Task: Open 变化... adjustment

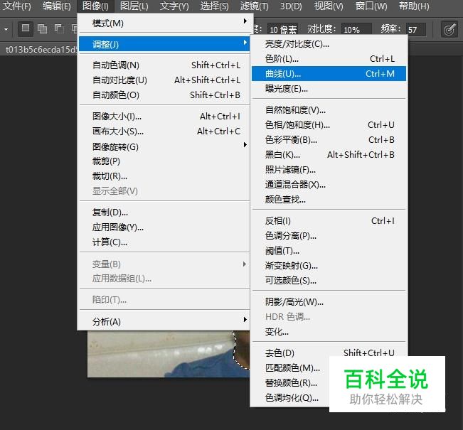Action: click(329, 332)
